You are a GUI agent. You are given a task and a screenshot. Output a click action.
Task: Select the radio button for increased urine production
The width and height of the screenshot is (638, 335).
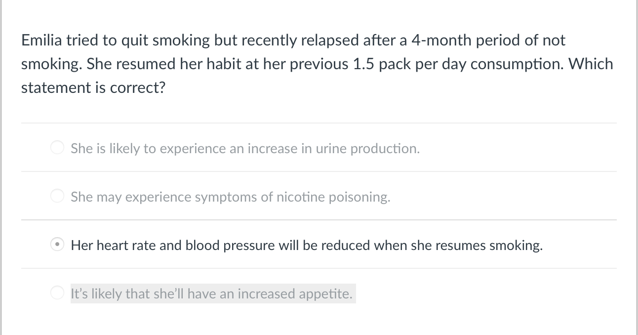tap(58, 148)
